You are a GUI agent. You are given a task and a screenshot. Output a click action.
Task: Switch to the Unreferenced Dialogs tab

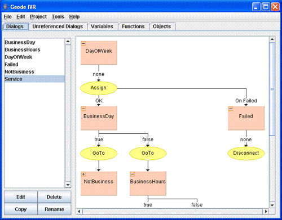(58, 26)
